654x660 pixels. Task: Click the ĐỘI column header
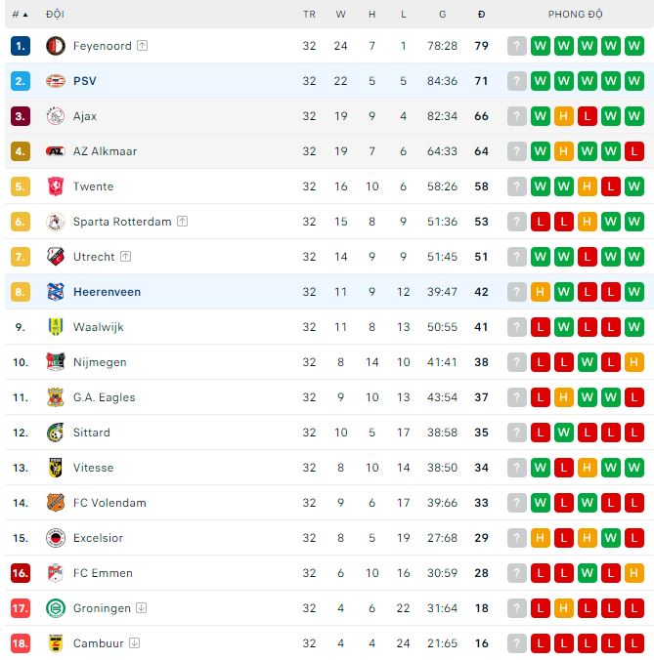[x=55, y=15]
